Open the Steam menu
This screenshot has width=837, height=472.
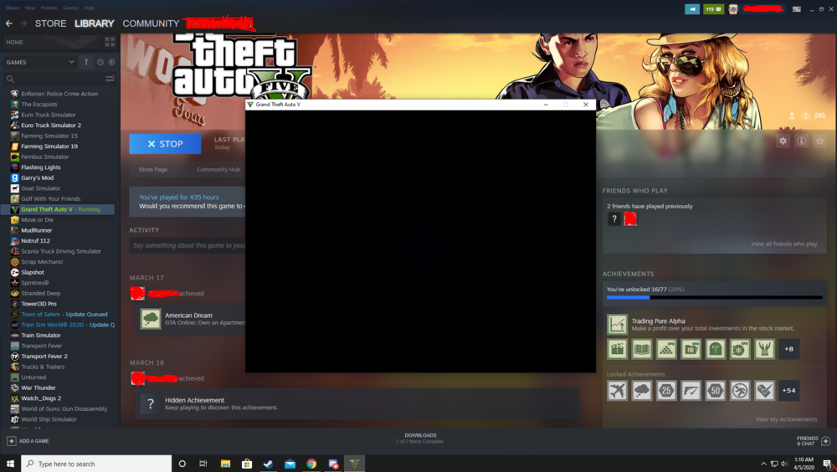(x=13, y=8)
